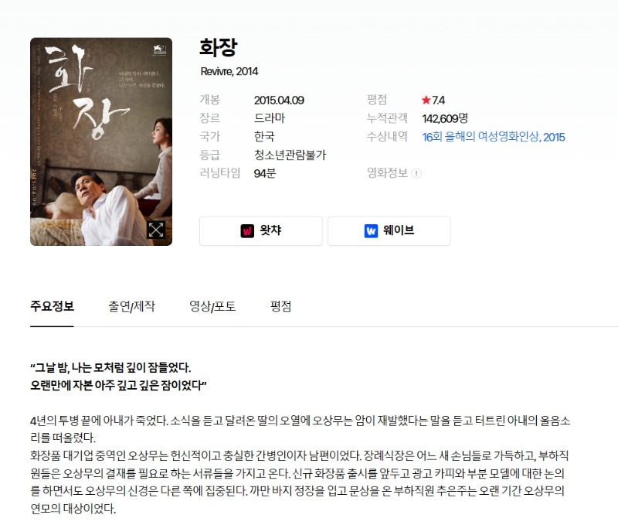The width and height of the screenshot is (618, 525).
Task: Click the 142,609명 audience count
Action: (445, 118)
